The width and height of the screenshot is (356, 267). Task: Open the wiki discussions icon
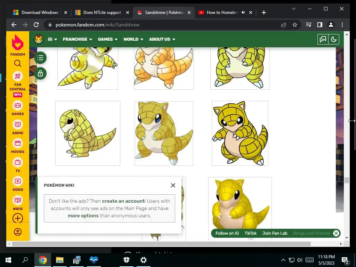tap(323, 39)
